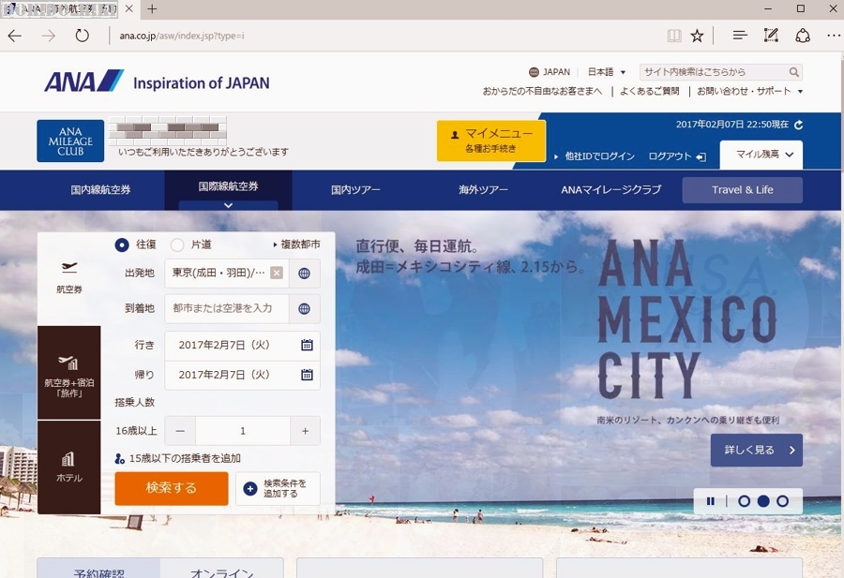Click the site search input field
This screenshot has height=578, width=844.
pyautogui.click(x=715, y=72)
